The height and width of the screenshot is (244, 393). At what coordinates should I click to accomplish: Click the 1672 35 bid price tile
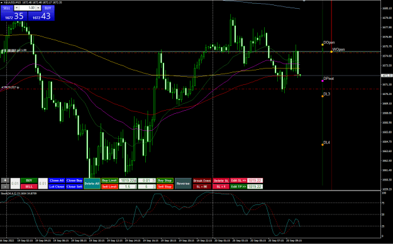(x=14, y=16)
